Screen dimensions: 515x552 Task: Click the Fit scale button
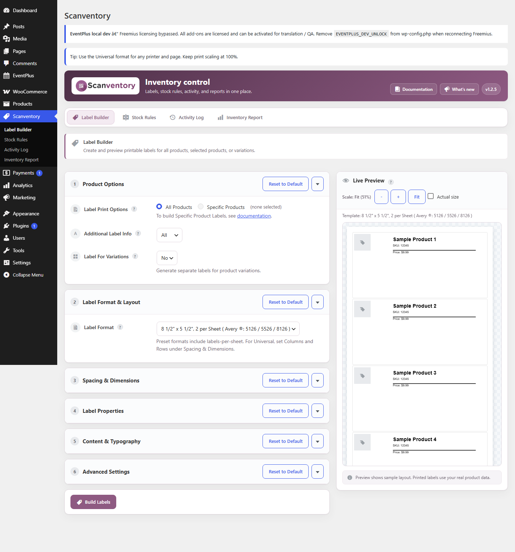[x=417, y=197]
